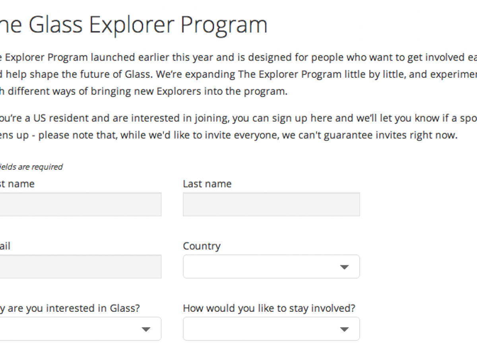
Task: Click the Country dropdown arrow icon
Action: pos(344,267)
